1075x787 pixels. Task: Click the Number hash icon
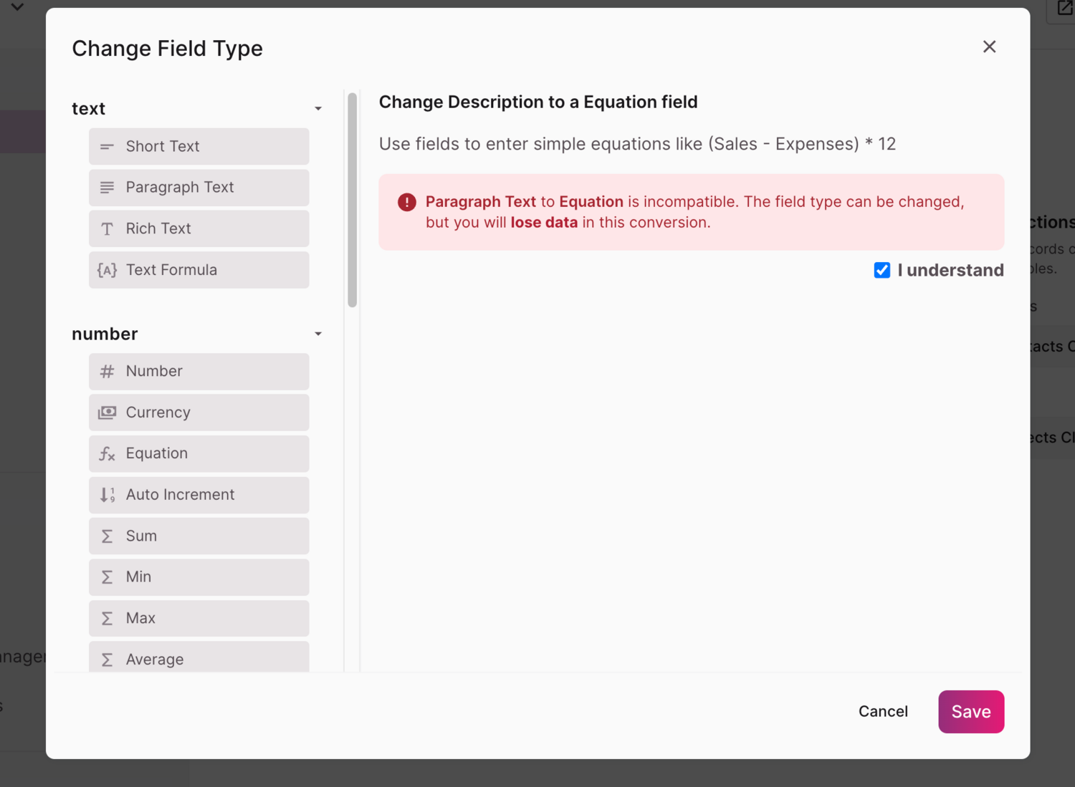click(107, 372)
